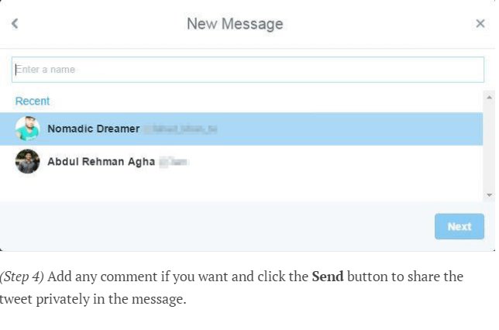This screenshot has height=330, width=499.
Task: Choose Abdul Rehman Agha as recipient
Action: pyautogui.click(x=101, y=162)
